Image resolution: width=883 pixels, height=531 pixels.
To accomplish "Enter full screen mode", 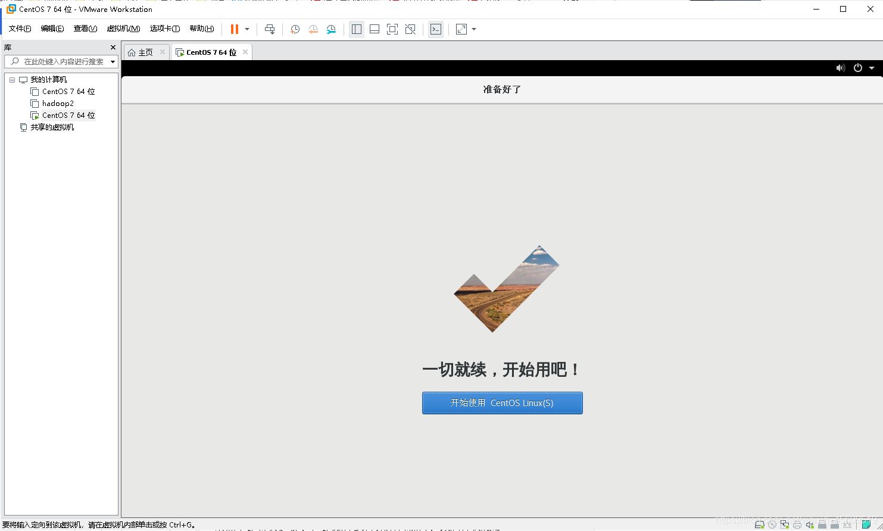I will point(392,29).
